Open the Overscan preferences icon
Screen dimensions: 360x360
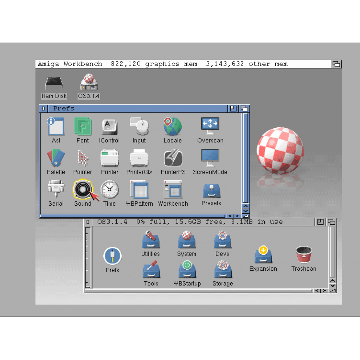210,127
